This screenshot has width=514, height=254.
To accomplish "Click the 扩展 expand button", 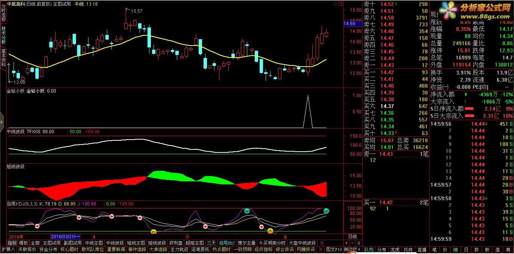I will click(x=8, y=249).
